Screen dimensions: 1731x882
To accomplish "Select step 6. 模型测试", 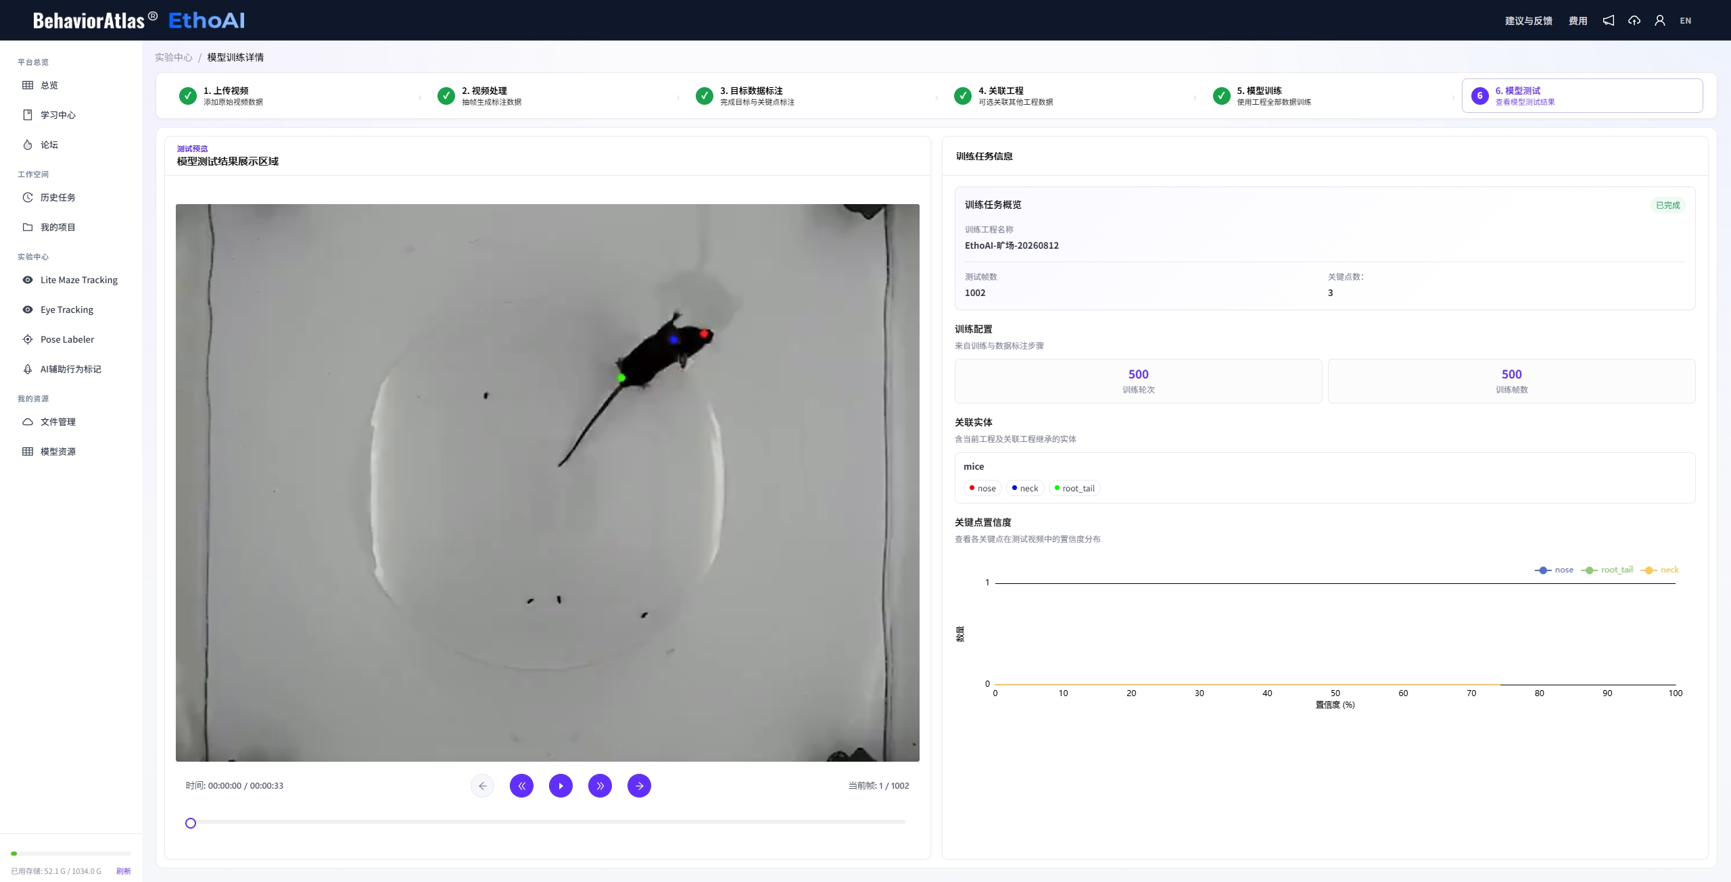I will click(x=1582, y=96).
